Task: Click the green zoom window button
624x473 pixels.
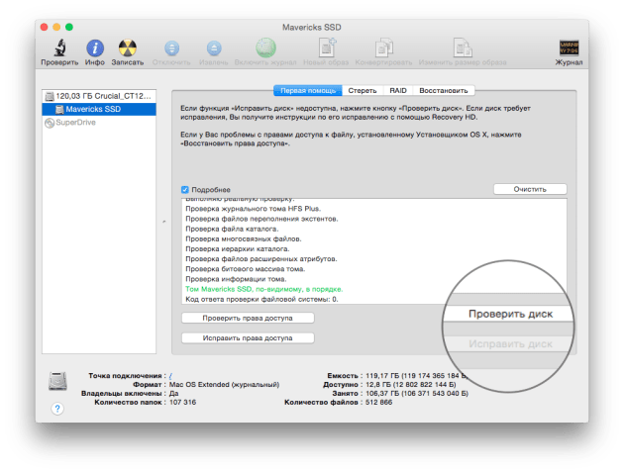Action: (69, 27)
